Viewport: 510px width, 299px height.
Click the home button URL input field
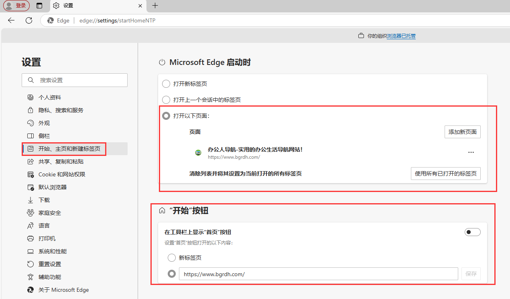(x=318, y=274)
